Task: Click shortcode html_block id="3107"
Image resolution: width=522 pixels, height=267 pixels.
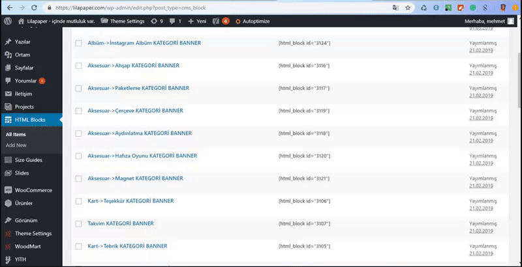Action: click(x=304, y=224)
